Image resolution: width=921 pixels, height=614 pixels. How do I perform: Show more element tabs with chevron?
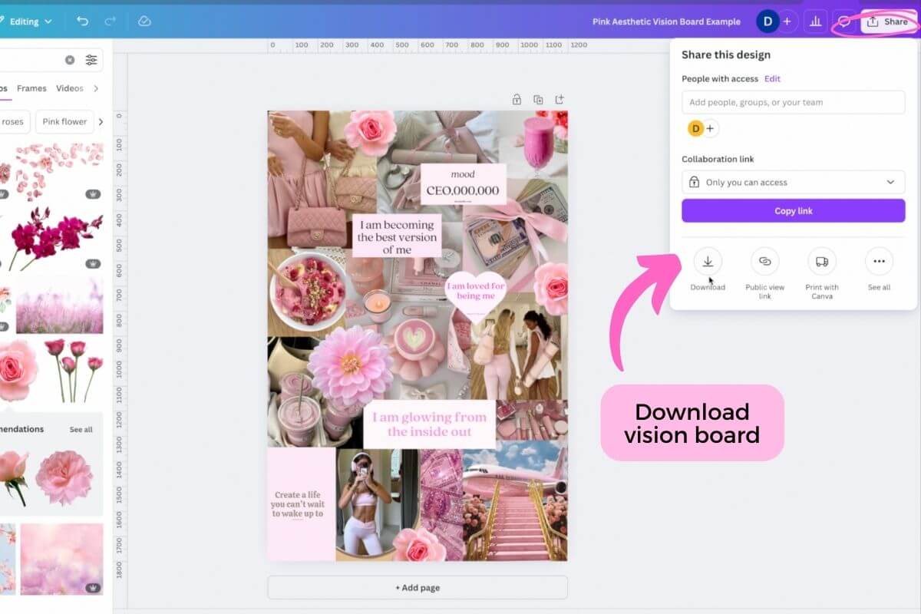(x=96, y=88)
